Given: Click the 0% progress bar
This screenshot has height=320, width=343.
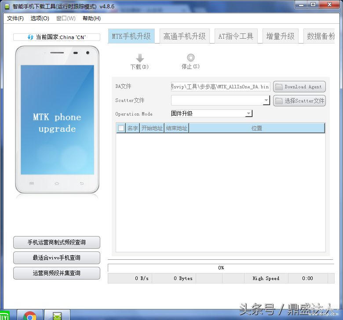Looking at the screenshot, I should point(221,268).
